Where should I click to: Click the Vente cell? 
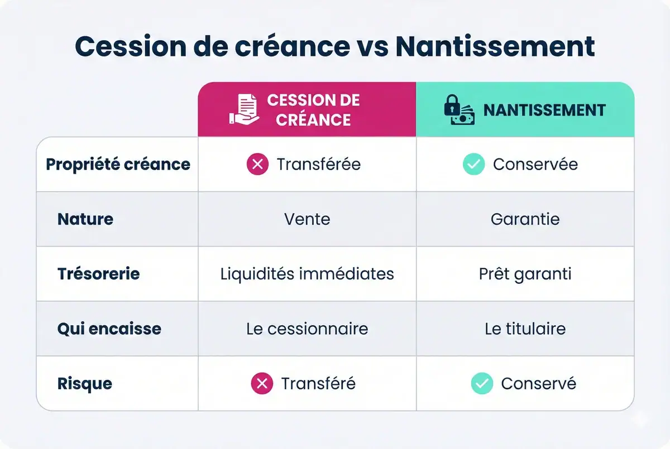(307, 219)
